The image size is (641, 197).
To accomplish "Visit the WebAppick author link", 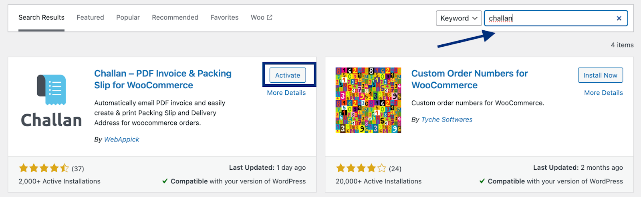I will pos(121,139).
